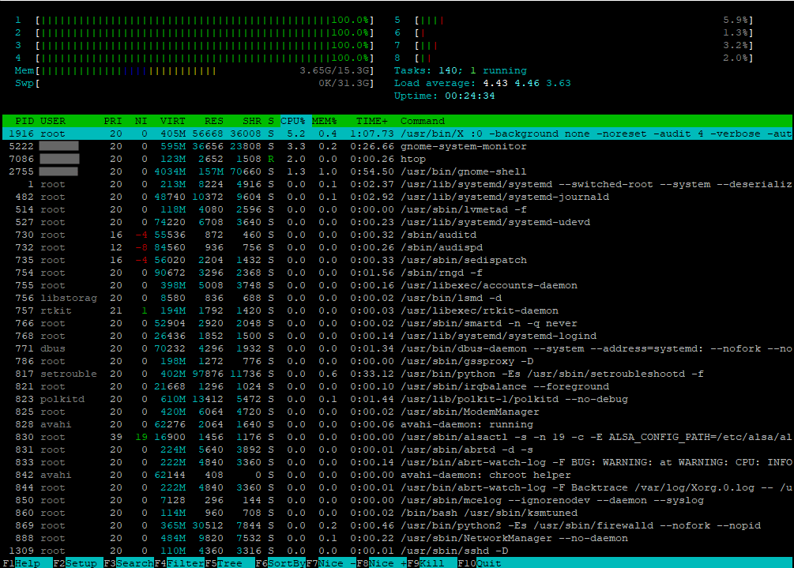The image size is (794, 568).
Task: Click the CPU 5 usage meter
Action: tap(584, 21)
